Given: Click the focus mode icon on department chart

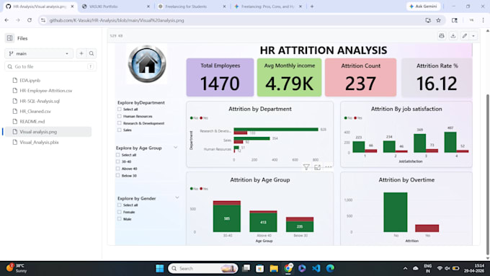Looking at the screenshot, I should coord(317,167).
